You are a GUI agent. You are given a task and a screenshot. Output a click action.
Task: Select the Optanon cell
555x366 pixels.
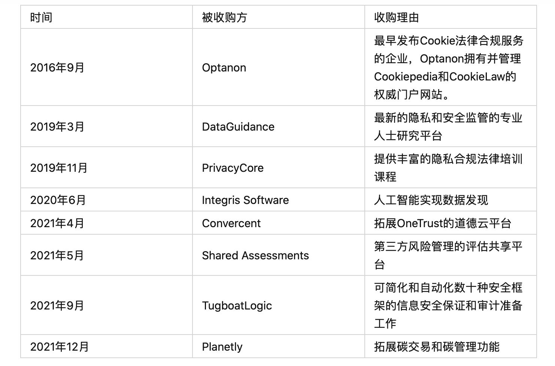coord(278,67)
